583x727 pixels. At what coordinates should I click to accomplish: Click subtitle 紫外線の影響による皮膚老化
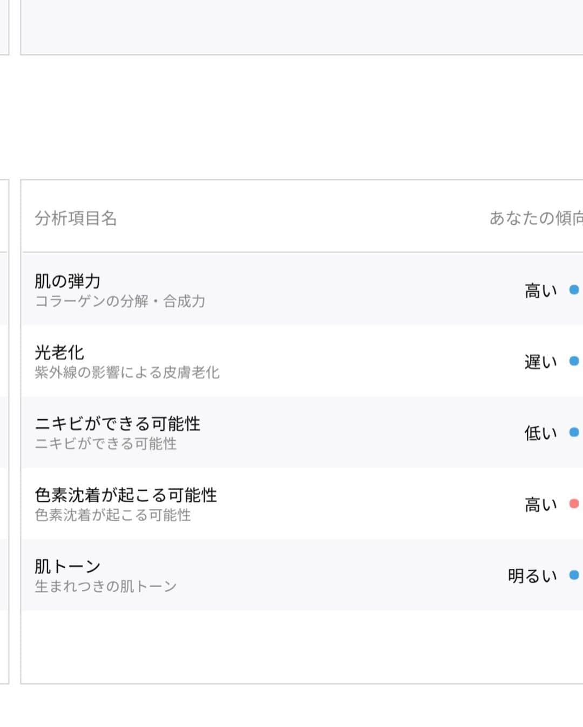tap(127, 373)
